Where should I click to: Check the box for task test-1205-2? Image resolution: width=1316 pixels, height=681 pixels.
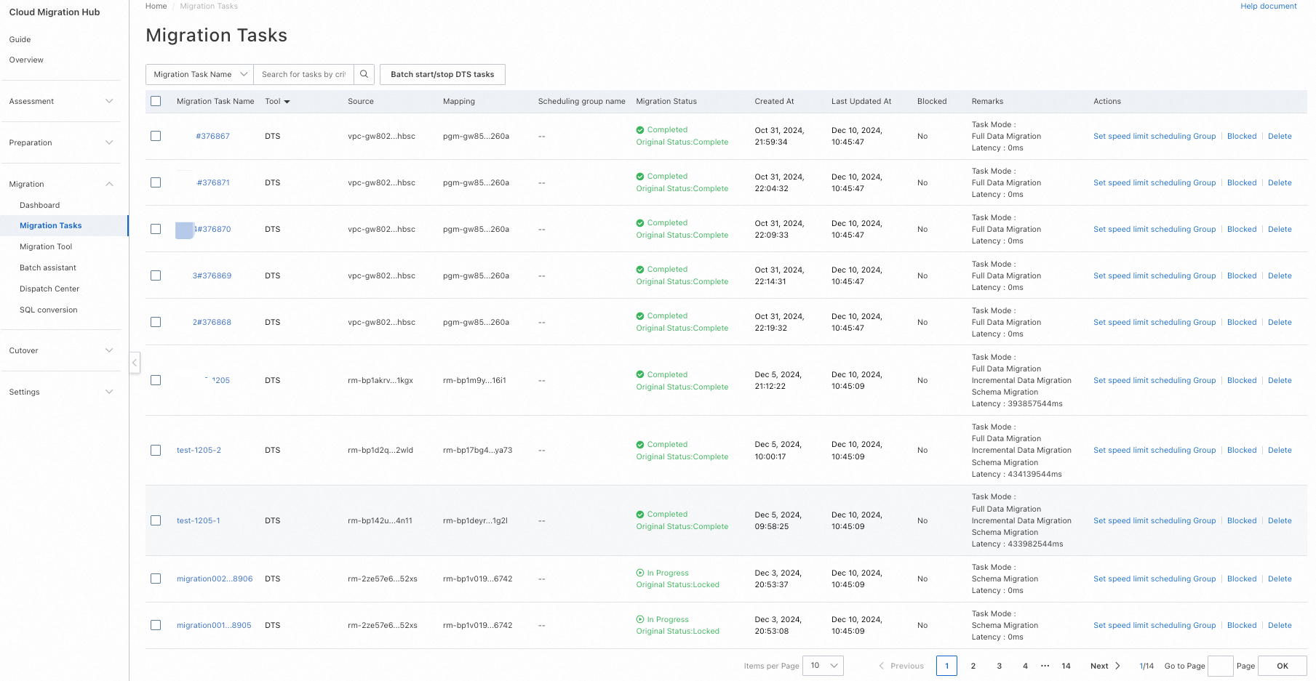coord(156,451)
